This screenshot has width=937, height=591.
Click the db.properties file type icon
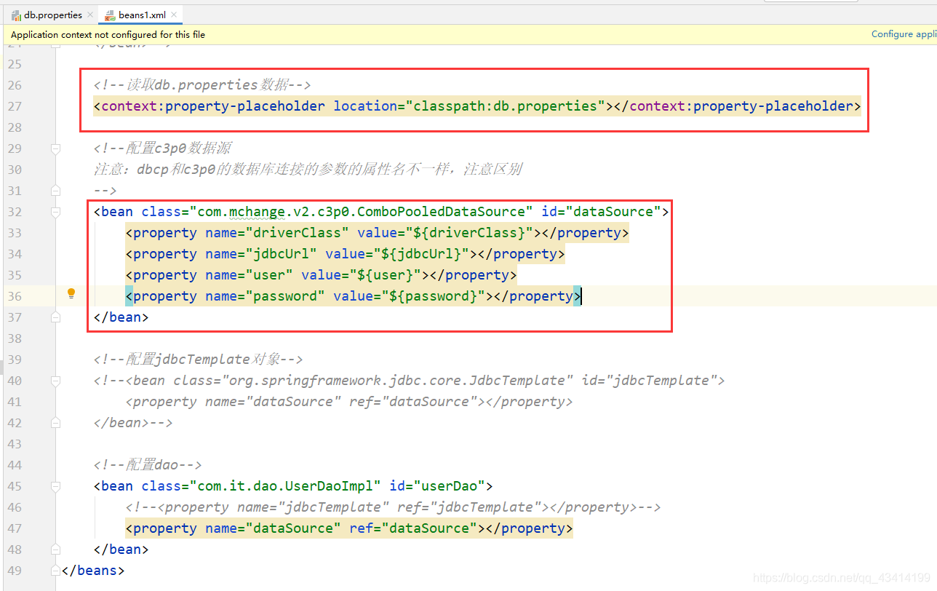point(16,15)
